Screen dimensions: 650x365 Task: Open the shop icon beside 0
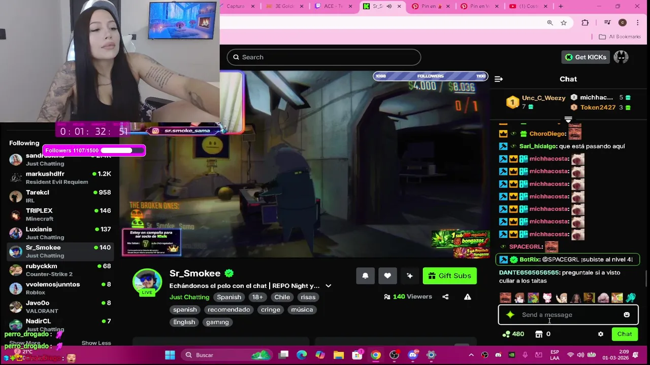point(539,334)
